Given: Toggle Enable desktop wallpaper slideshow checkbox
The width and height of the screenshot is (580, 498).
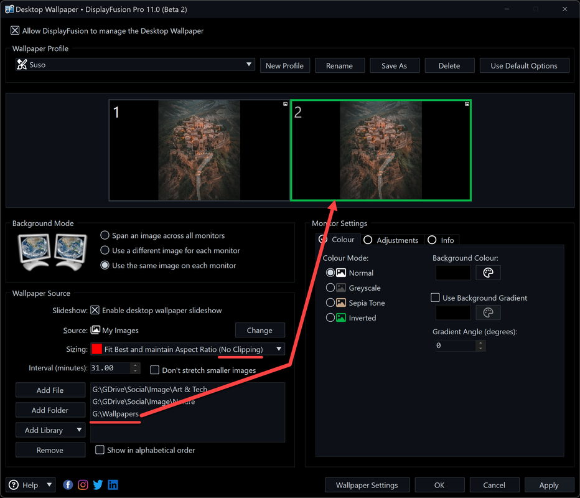Looking at the screenshot, I should click(x=95, y=310).
